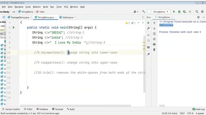Run StringDemo with green toolbar play button
The height and width of the screenshot is (115, 206).
point(174,12)
